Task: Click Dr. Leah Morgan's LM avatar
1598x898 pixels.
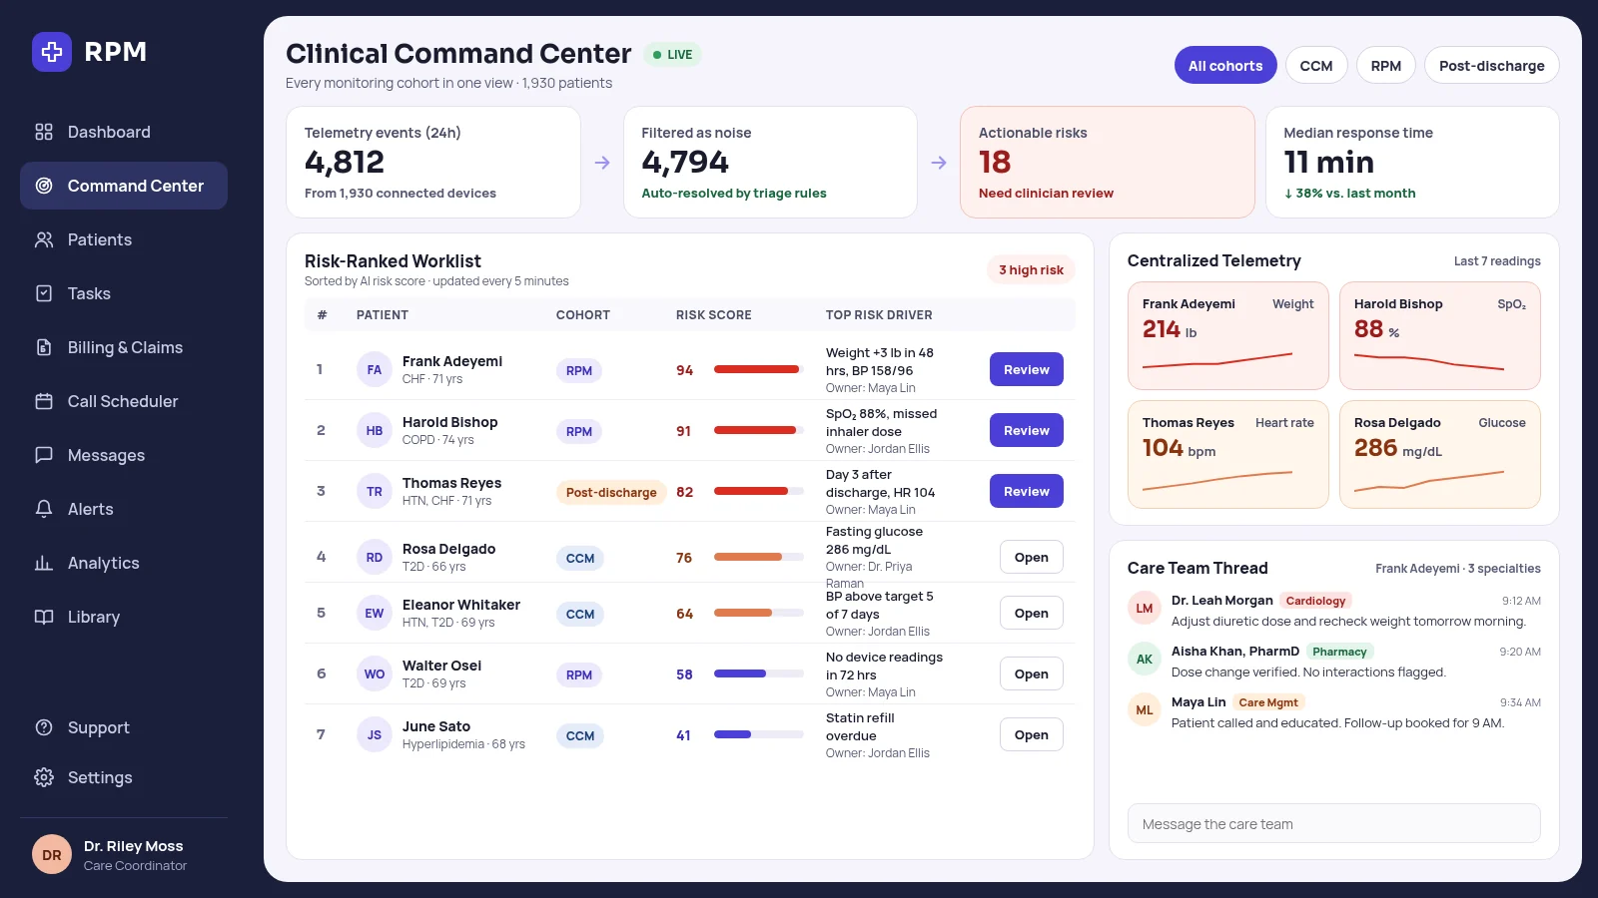Action: [x=1145, y=609]
